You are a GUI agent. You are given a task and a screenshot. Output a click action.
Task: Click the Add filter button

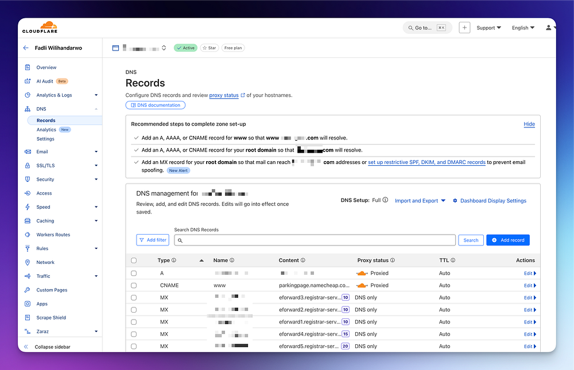coord(153,240)
